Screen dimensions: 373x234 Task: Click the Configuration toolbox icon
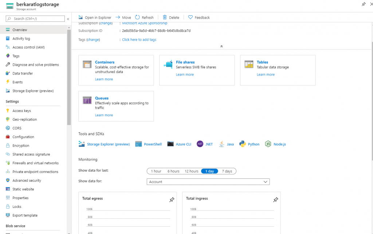tap(8, 137)
